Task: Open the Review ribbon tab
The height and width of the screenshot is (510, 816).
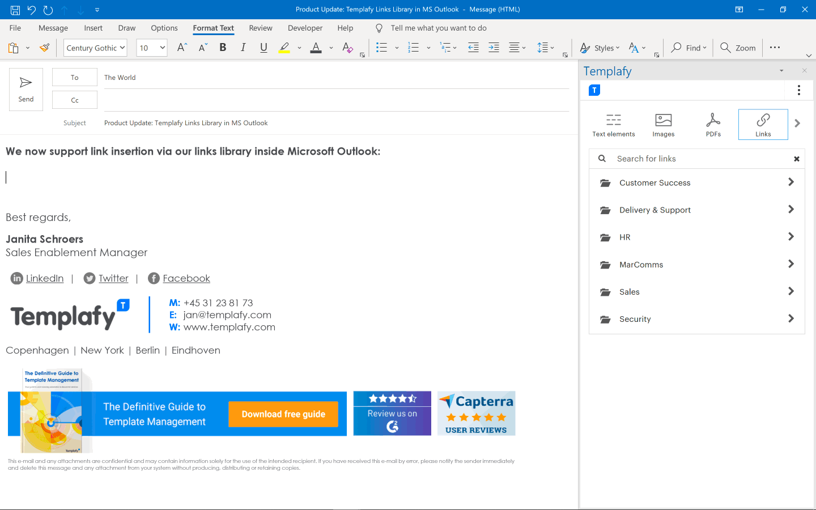Action: pos(260,28)
